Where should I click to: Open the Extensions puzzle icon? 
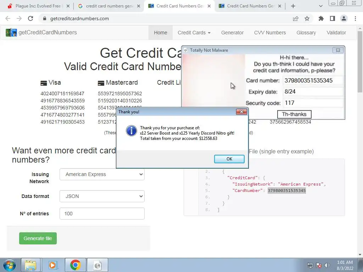click(x=321, y=18)
